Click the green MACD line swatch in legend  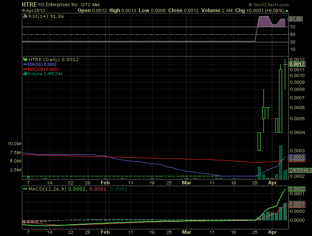(x=25, y=189)
